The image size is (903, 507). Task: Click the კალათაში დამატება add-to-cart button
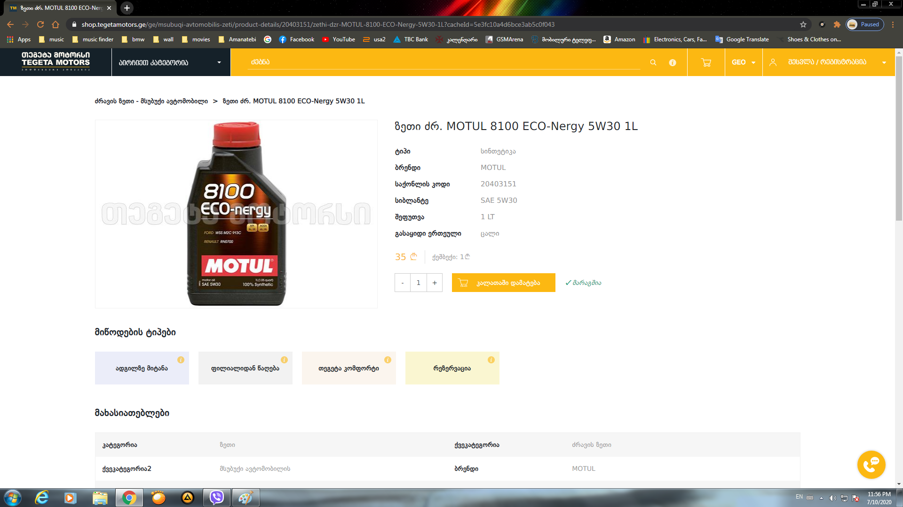click(503, 283)
